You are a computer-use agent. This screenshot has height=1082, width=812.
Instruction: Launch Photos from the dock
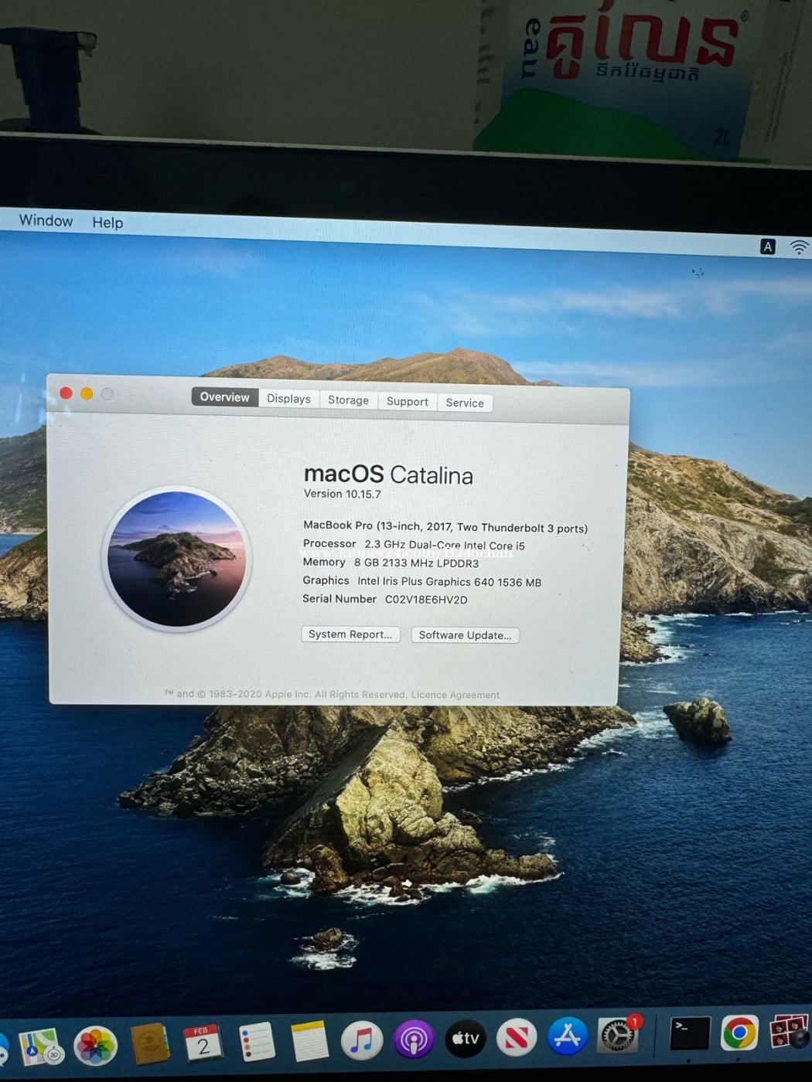tap(95, 1046)
